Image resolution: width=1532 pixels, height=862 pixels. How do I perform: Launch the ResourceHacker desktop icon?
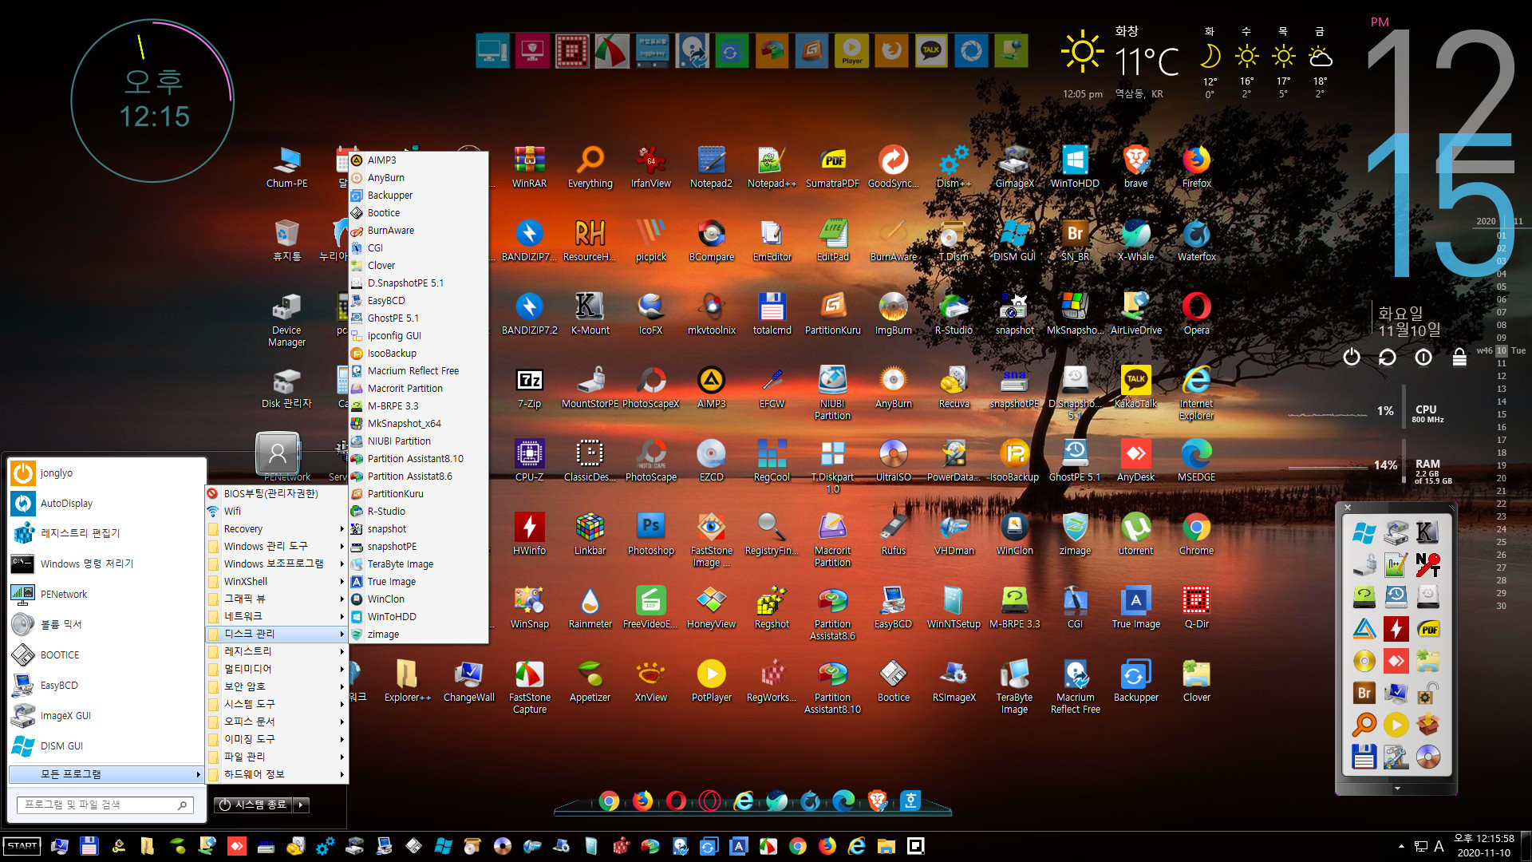click(590, 240)
